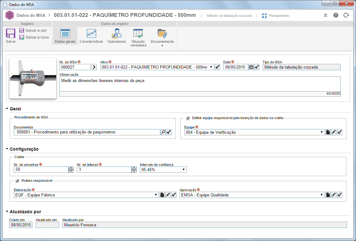Click the new record icon beside Elaboração
The width and height of the screenshot is (356, 241).
[162, 195]
